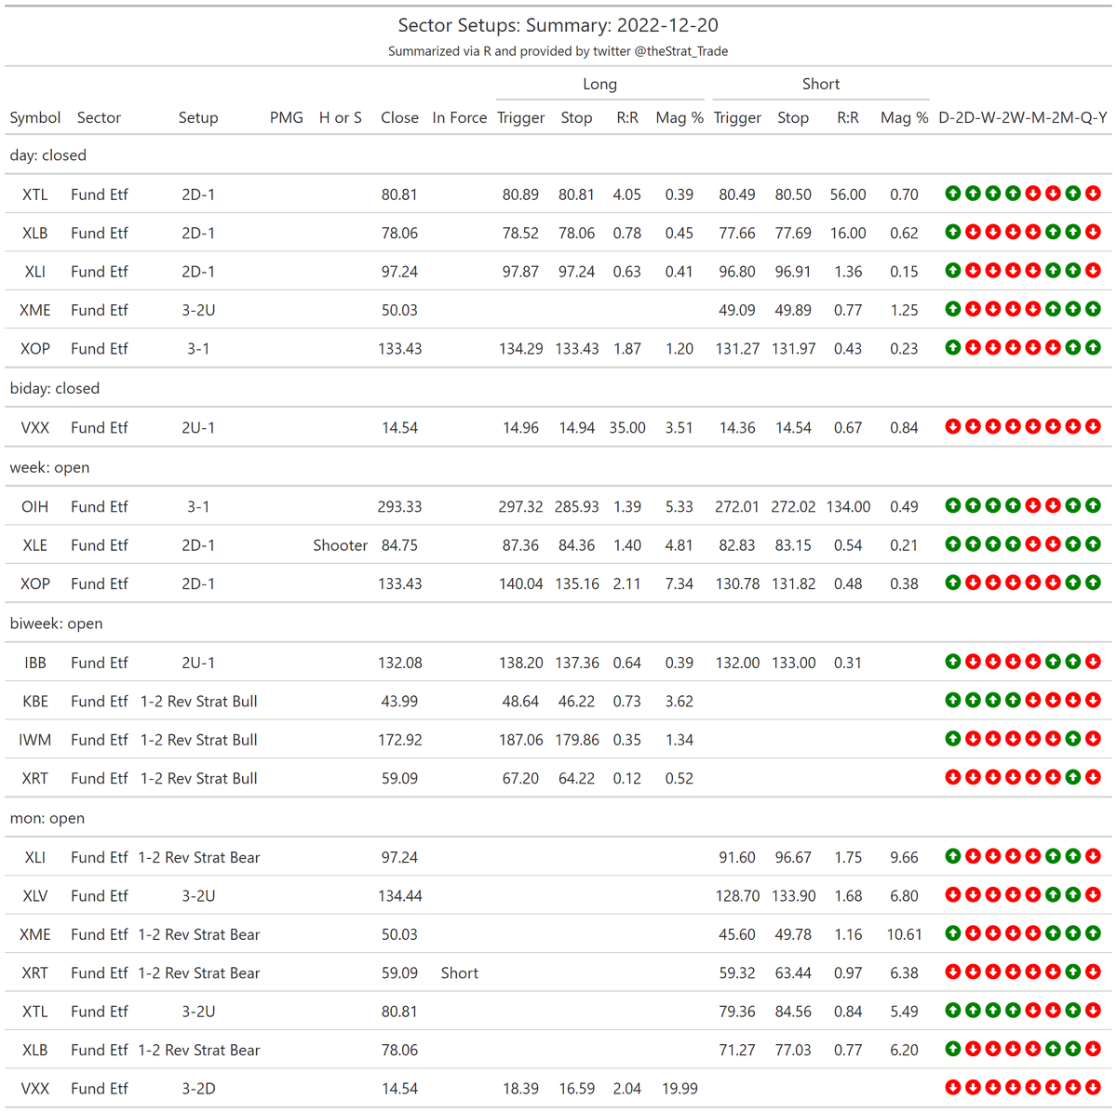Click the short R:R value "134.00"
This screenshot has width=1117, height=1113.
pyautogui.click(x=848, y=506)
